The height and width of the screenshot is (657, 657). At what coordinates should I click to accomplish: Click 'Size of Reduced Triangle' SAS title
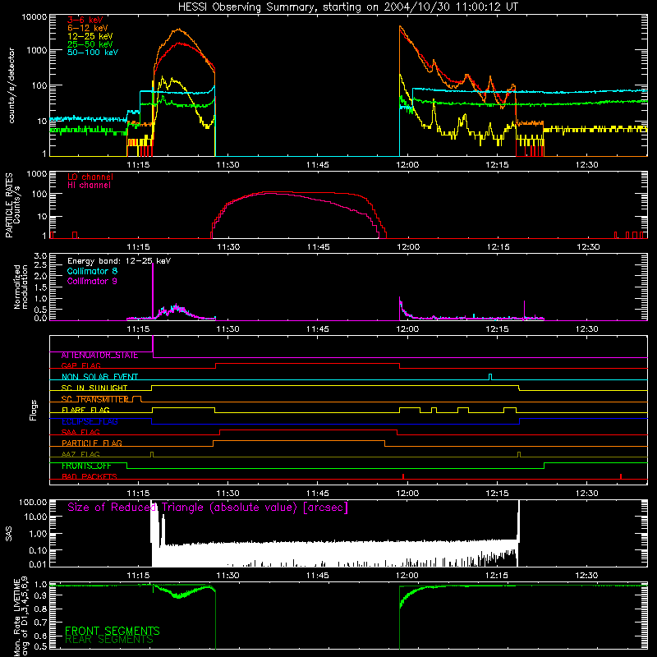coord(208,508)
